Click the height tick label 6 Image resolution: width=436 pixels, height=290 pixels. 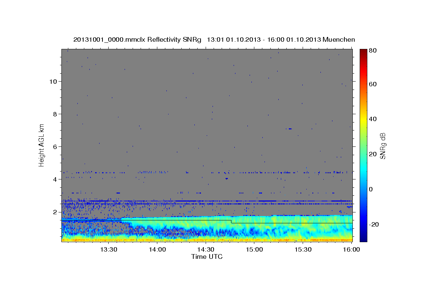click(56, 146)
